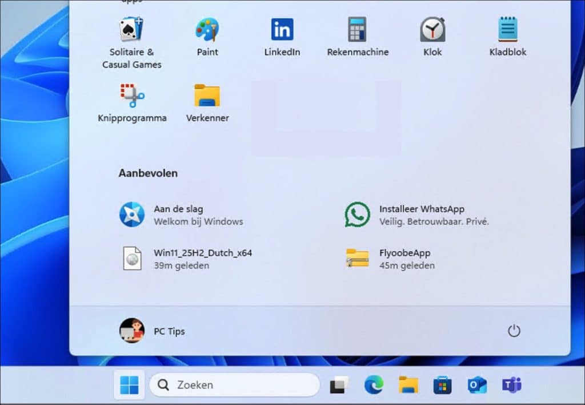This screenshot has width=585, height=405.
Task: Click the Zoeken search box
Action: point(234,385)
